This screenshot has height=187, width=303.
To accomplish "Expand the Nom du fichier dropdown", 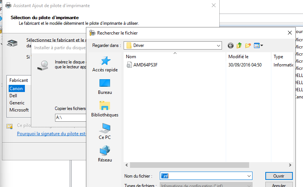I will point(249,176).
